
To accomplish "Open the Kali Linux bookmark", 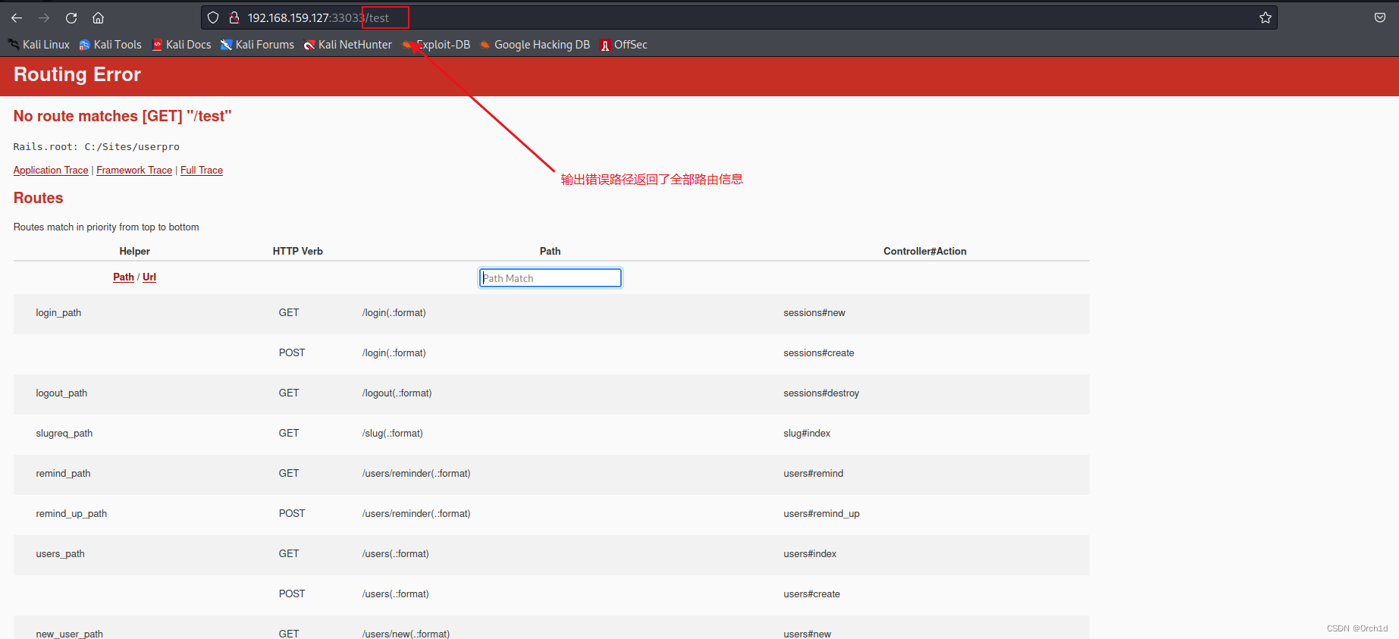I will point(39,45).
